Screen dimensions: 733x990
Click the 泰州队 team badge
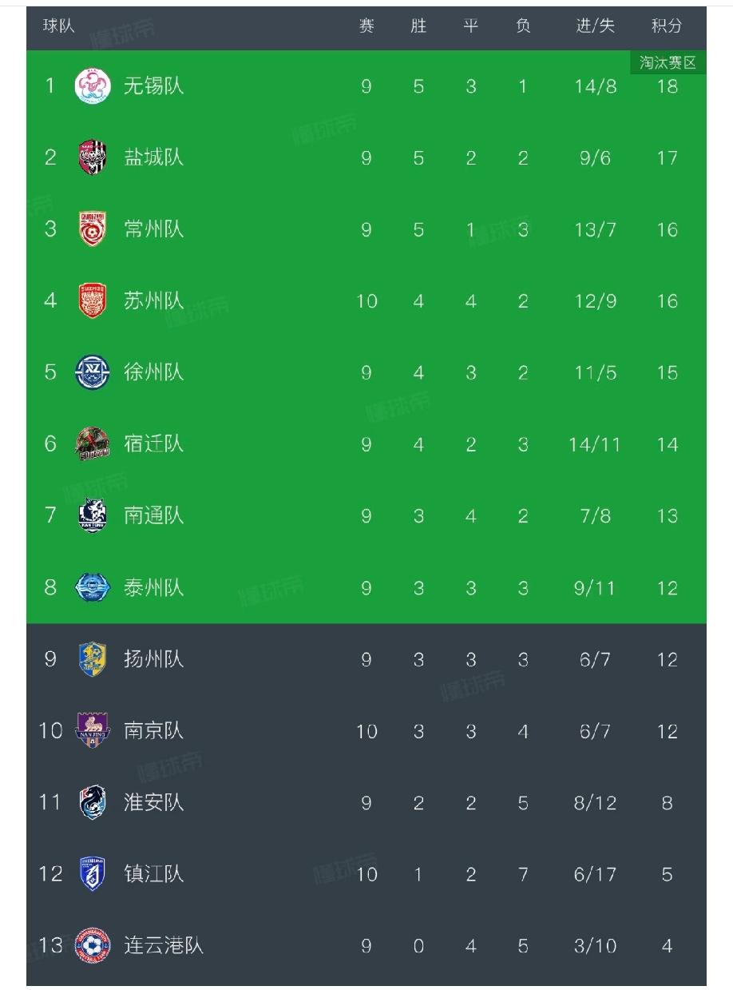(x=93, y=587)
